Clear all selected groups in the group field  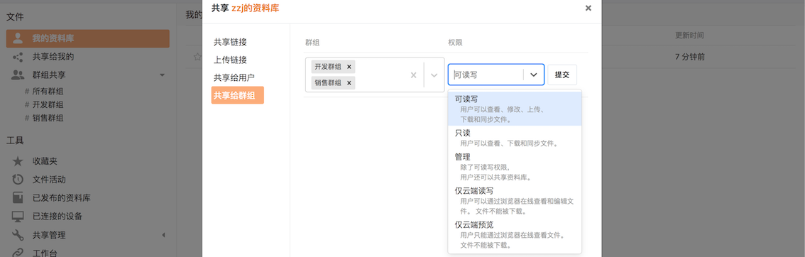click(413, 75)
